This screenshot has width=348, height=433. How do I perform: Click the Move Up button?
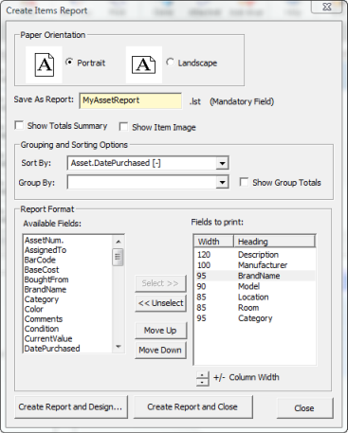pos(160,331)
